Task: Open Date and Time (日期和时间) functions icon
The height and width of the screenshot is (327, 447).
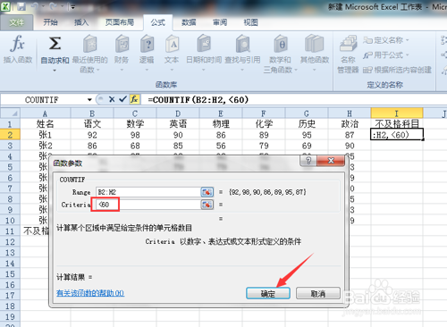Action: click(204, 44)
